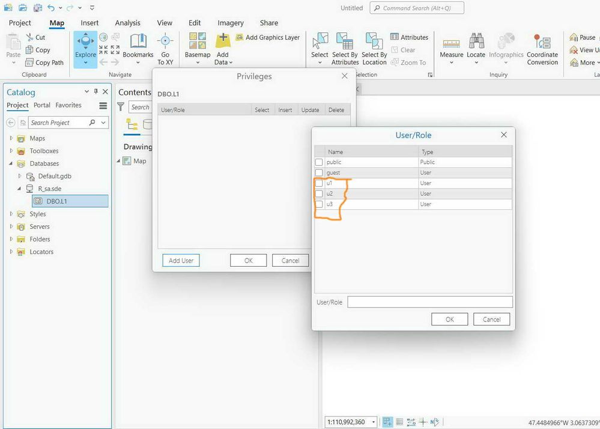Copy Path of the selected item

pyautogui.click(x=44, y=62)
